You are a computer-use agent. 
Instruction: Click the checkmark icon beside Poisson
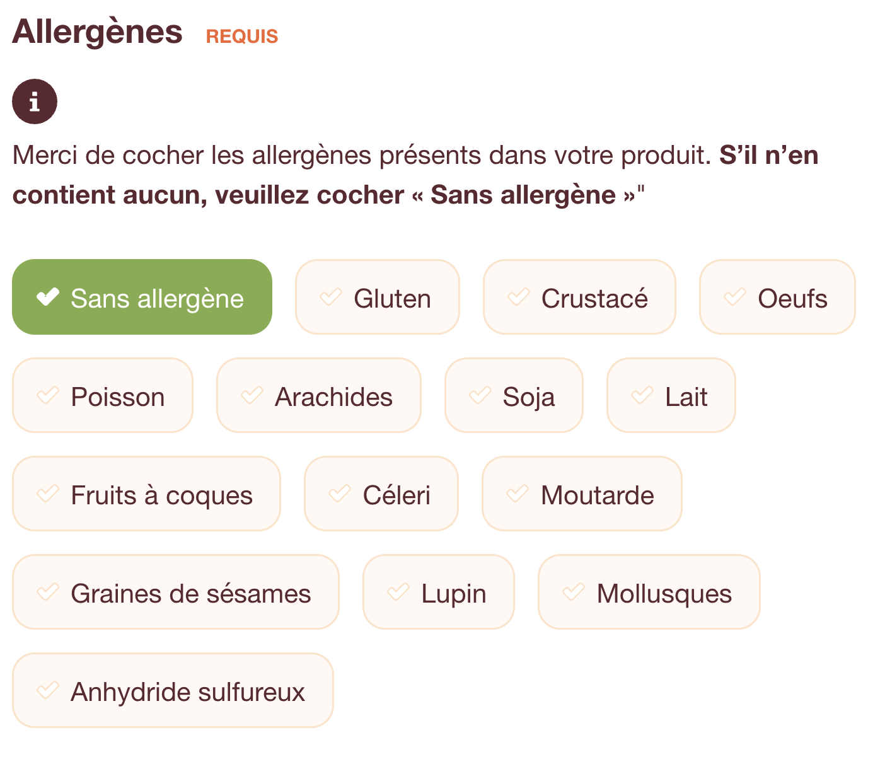[48, 395]
